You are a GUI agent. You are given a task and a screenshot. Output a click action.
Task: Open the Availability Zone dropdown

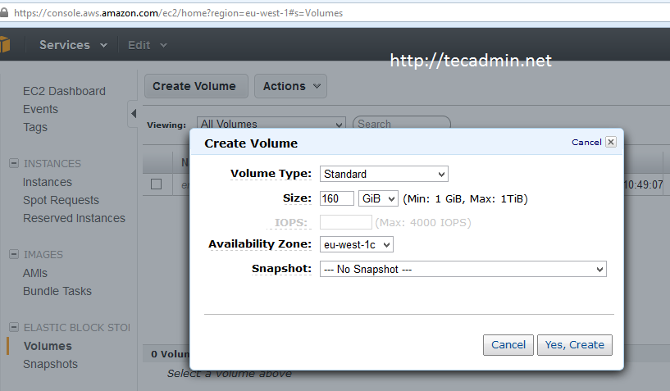point(357,244)
